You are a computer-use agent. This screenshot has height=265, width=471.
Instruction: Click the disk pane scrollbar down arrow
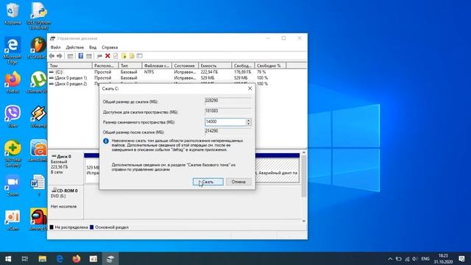(304, 221)
